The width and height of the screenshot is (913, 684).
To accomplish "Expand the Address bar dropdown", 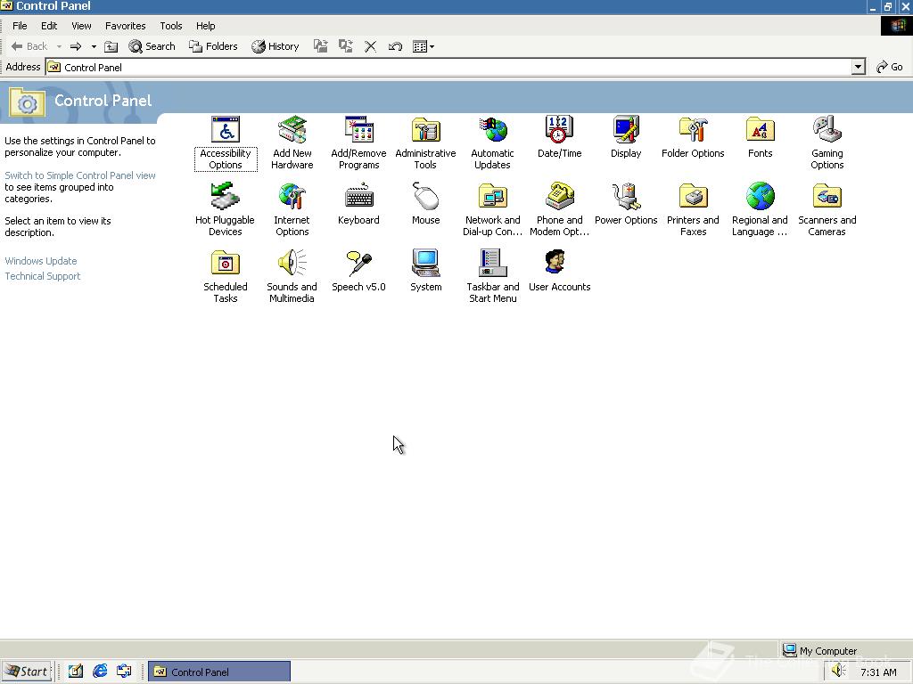I will [x=858, y=67].
